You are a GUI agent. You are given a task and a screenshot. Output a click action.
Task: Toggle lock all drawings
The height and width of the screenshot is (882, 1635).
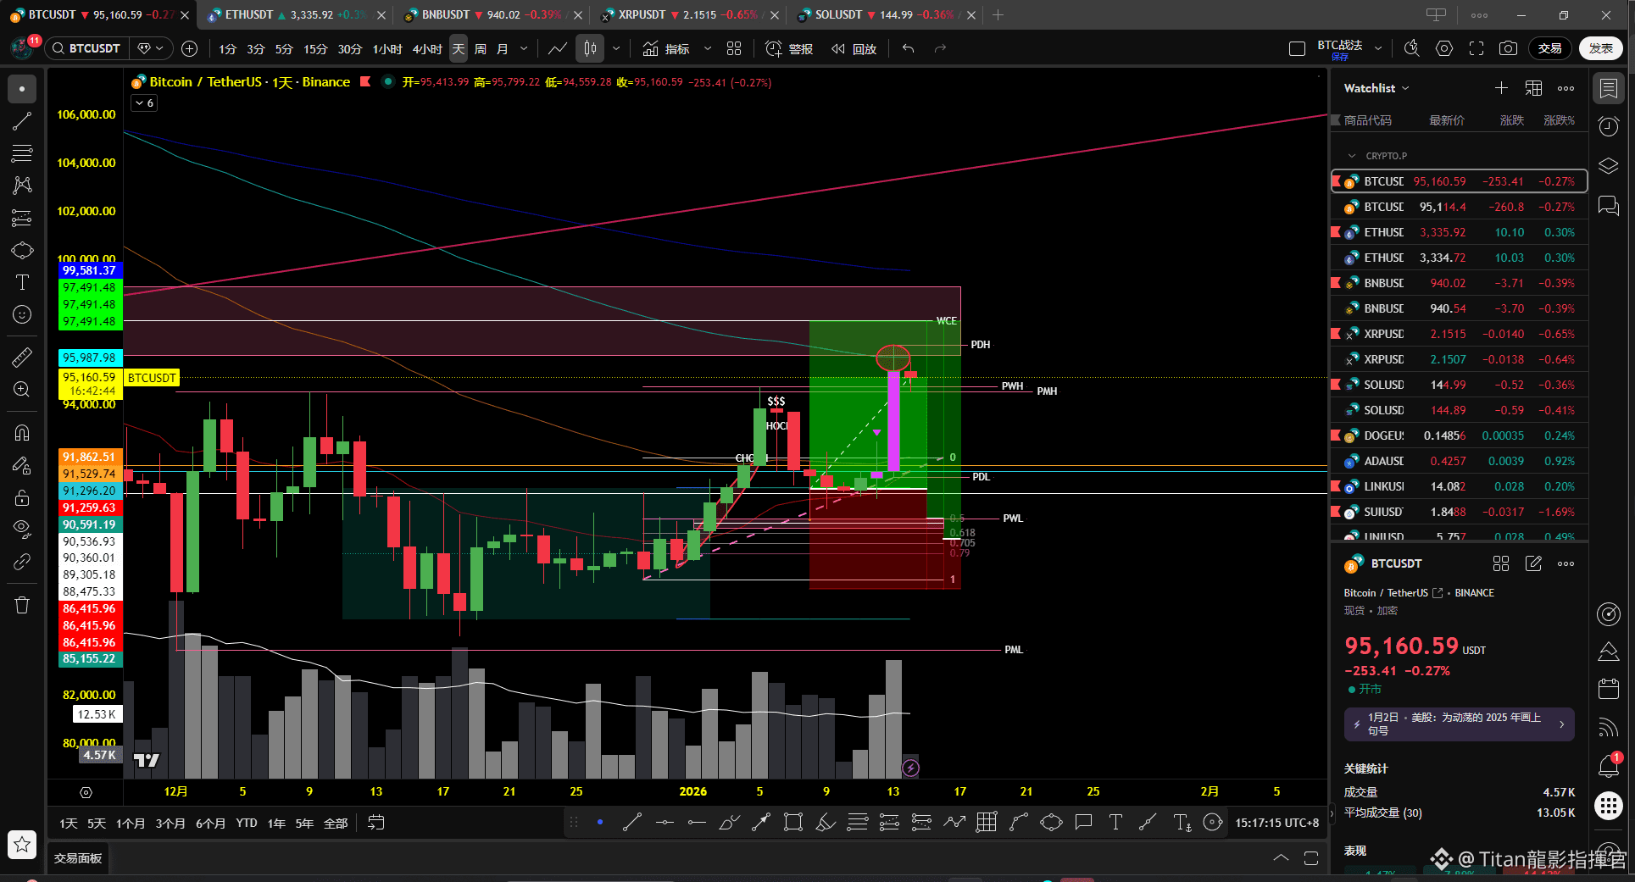pos(22,497)
